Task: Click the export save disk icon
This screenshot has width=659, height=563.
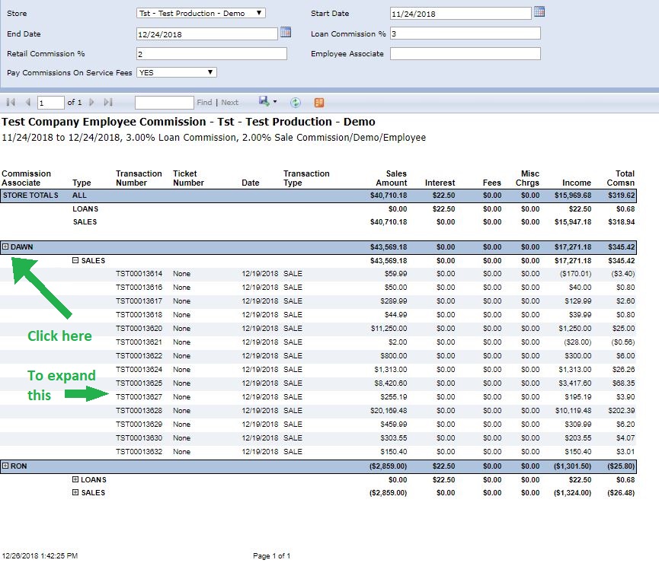Action: pos(264,101)
